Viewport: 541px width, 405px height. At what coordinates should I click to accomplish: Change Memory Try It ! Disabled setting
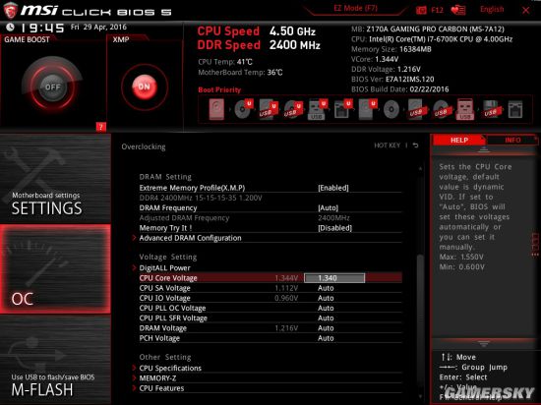tap(334, 228)
